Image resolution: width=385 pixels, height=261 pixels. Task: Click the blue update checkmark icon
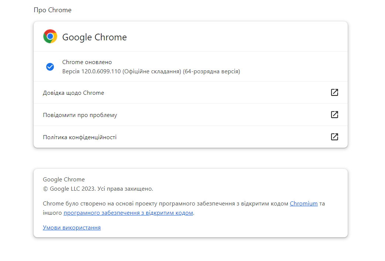click(50, 67)
